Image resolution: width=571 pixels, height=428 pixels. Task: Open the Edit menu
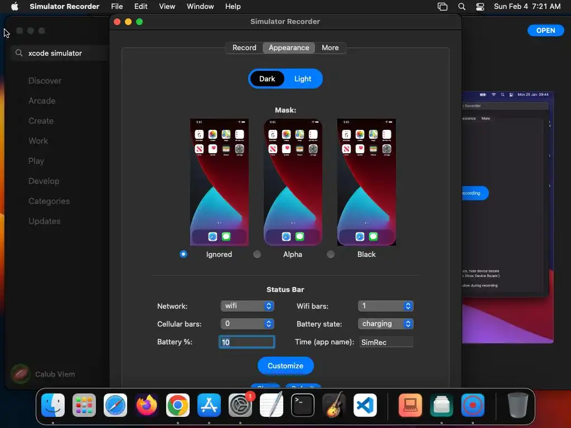coord(141,6)
